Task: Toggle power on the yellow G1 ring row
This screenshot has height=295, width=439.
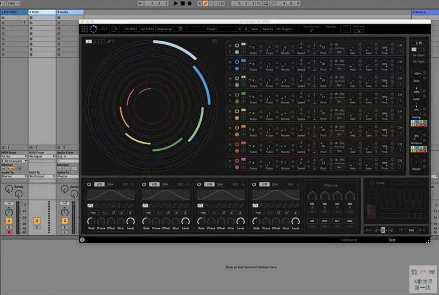Action: [x=237, y=111]
